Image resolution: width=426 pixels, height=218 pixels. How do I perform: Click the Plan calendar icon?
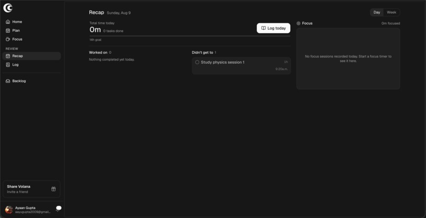click(8, 31)
